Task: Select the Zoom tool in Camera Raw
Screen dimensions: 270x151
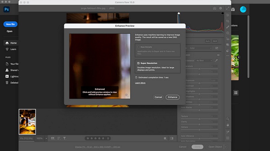Action: [x=227, y=119]
